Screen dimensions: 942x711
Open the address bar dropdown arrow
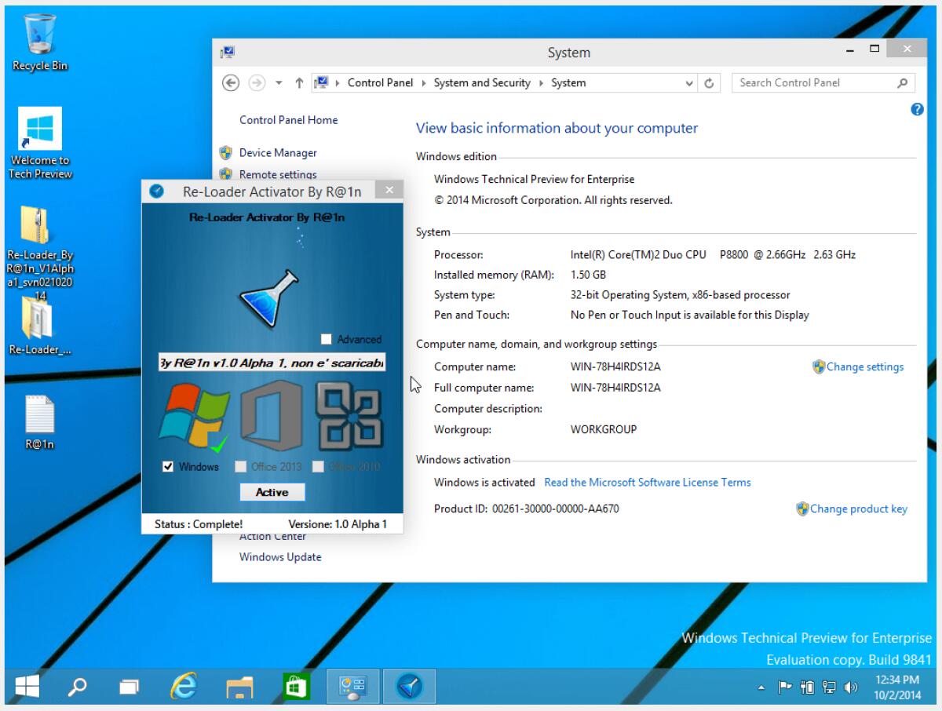pyautogui.click(x=689, y=82)
